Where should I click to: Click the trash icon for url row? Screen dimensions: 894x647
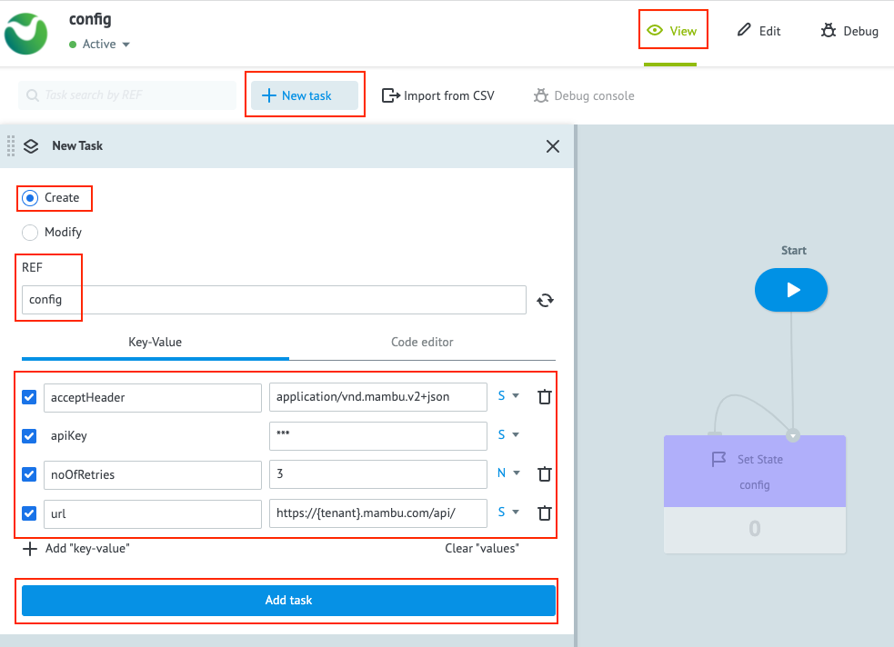[x=545, y=513]
